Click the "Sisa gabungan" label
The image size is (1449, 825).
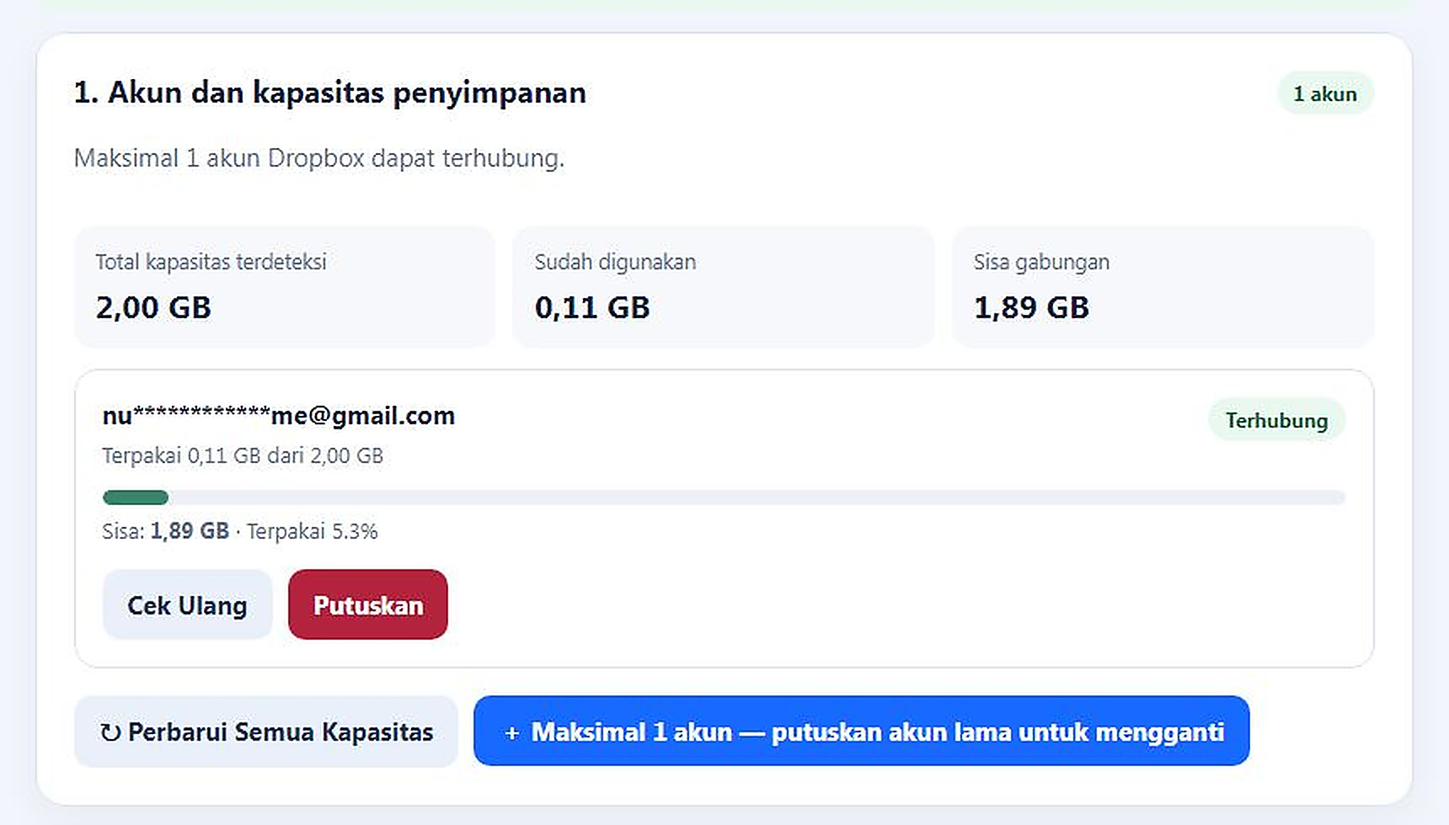[x=1041, y=262]
